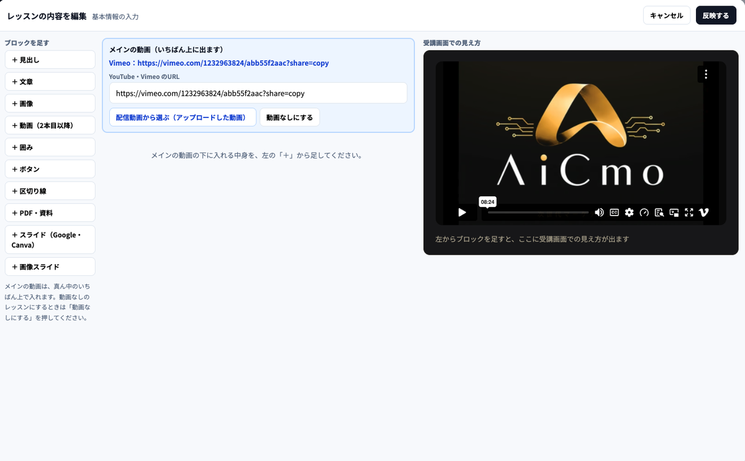Add a 画像 block
745x461 pixels.
coord(50,103)
